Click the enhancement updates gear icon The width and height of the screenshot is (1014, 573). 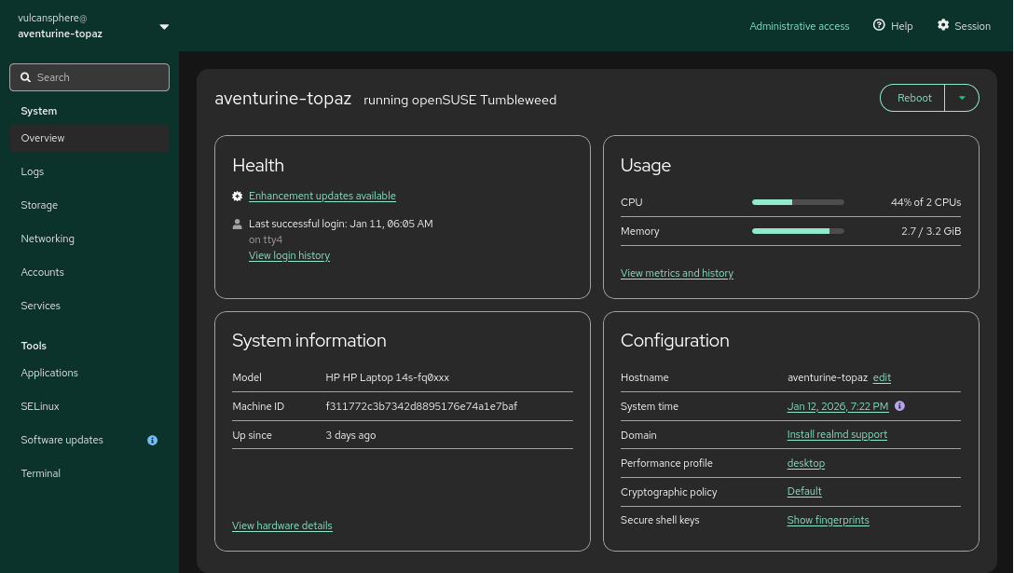click(238, 196)
